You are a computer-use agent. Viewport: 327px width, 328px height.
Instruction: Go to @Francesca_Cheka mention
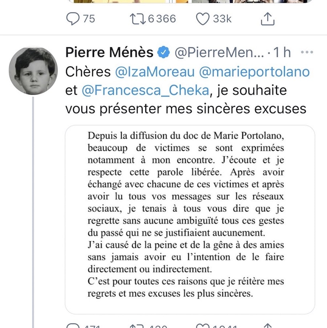pyautogui.click(x=146, y=90)
